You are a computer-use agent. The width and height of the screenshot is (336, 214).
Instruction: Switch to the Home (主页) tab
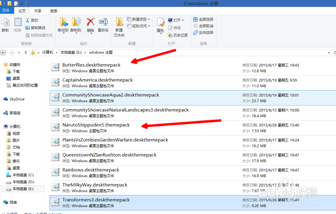tap(22, 11)
